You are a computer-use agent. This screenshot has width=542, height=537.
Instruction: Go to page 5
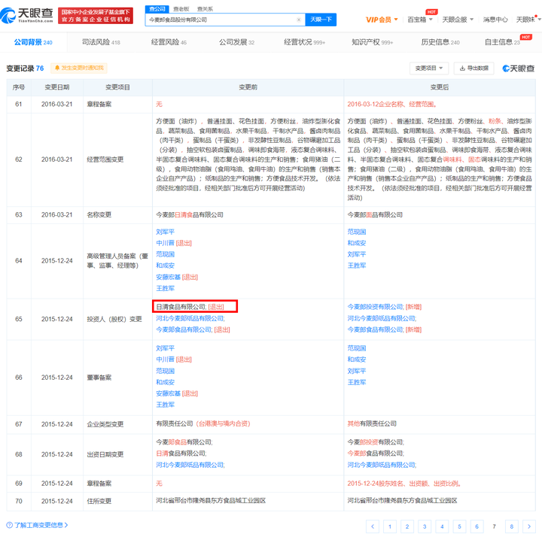coord(459,526)
